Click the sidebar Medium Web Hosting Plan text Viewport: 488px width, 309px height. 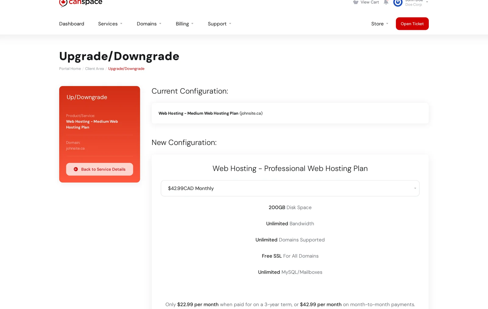pyautogui.click(x=92, y=124)
